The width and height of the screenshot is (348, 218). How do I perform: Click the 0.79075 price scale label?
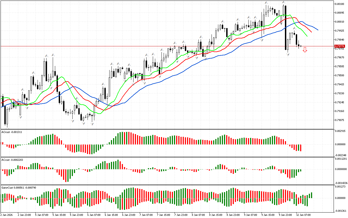point(340,120)
